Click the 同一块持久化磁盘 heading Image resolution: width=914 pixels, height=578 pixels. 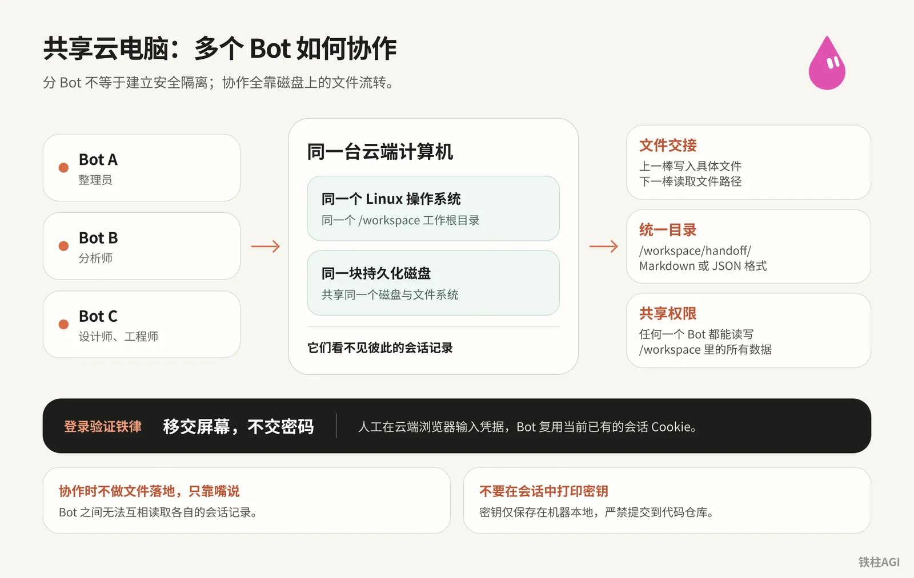coord(376,273)
